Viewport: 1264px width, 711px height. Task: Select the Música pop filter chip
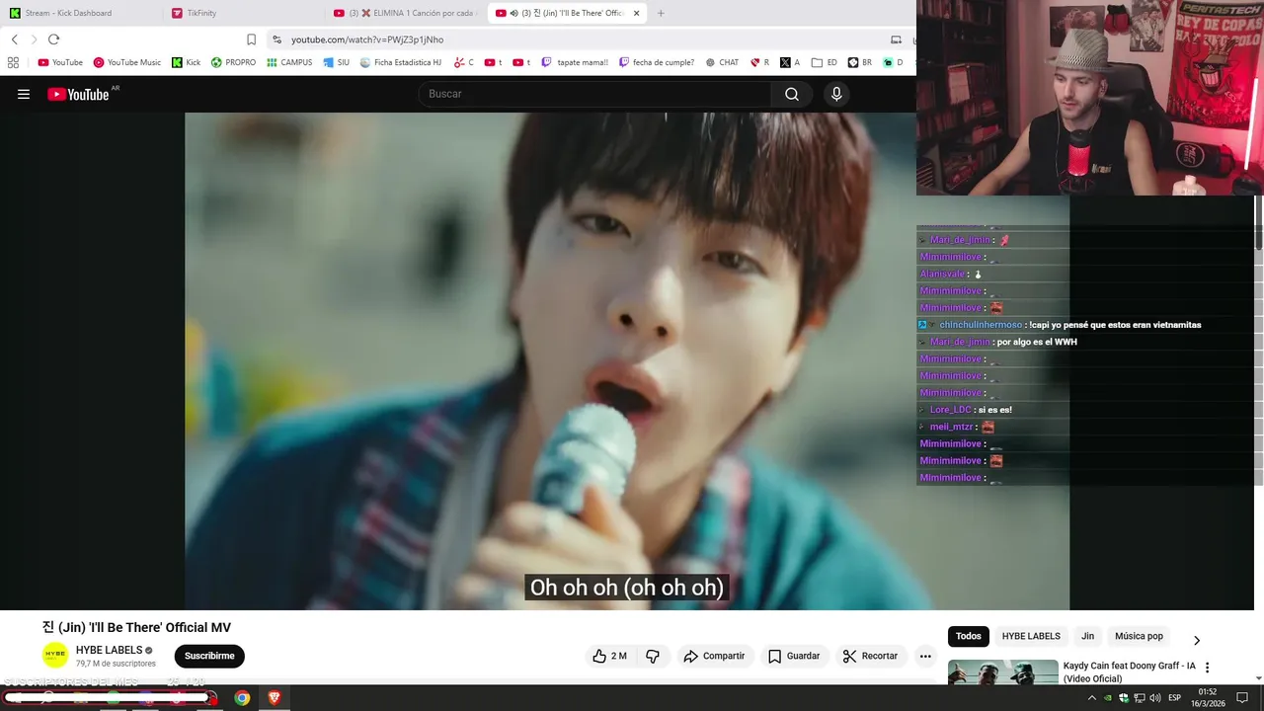point(1139,636)
